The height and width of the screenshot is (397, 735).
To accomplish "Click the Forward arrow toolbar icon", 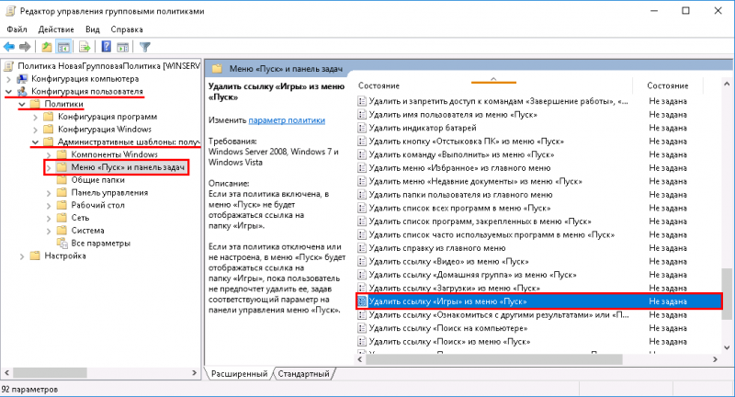I will point(25,47).
